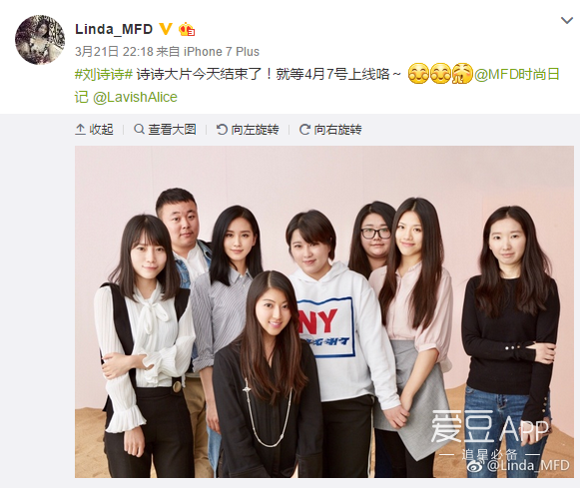Click the magnifier icon beside 查看大图
Screen dimensions: 580x488
point(139,130)
